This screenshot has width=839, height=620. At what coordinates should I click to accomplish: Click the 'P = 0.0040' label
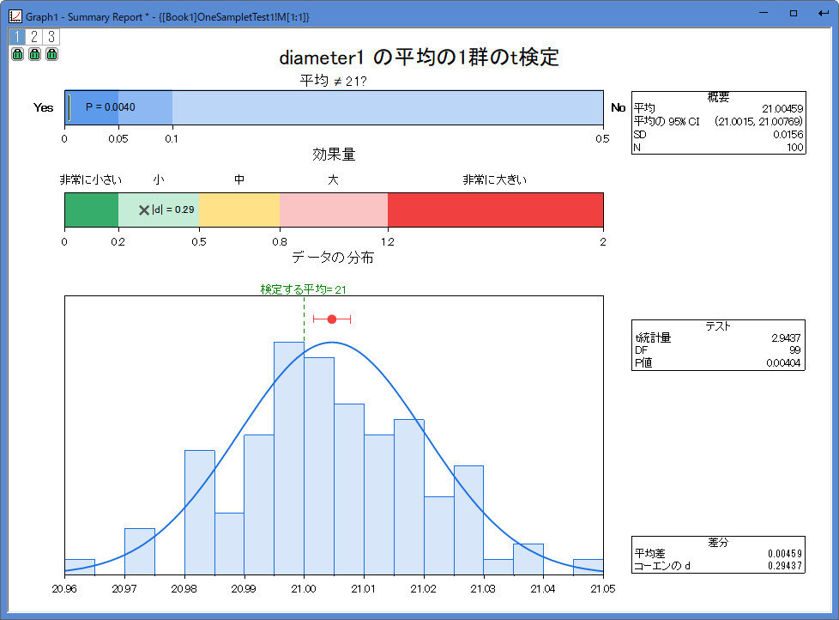point(110,107)
